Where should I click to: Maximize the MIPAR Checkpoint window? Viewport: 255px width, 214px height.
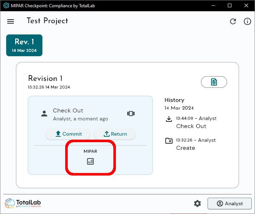point(230,5)
